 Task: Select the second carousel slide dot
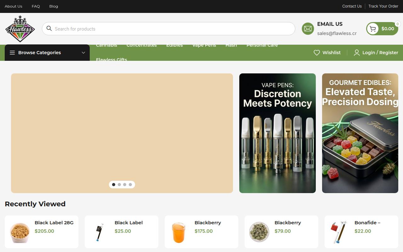coord(119,185)
